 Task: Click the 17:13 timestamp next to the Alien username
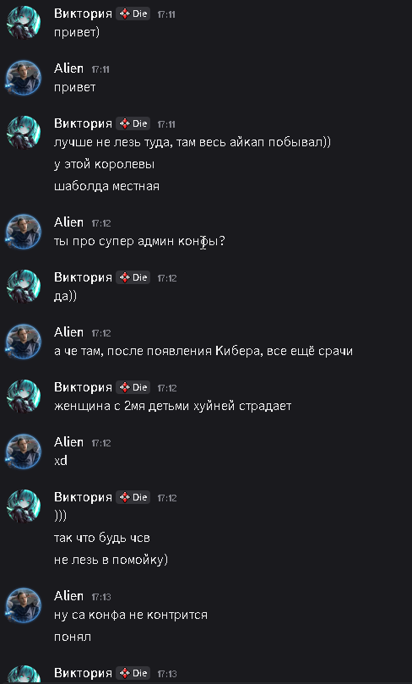pos(101,597)
